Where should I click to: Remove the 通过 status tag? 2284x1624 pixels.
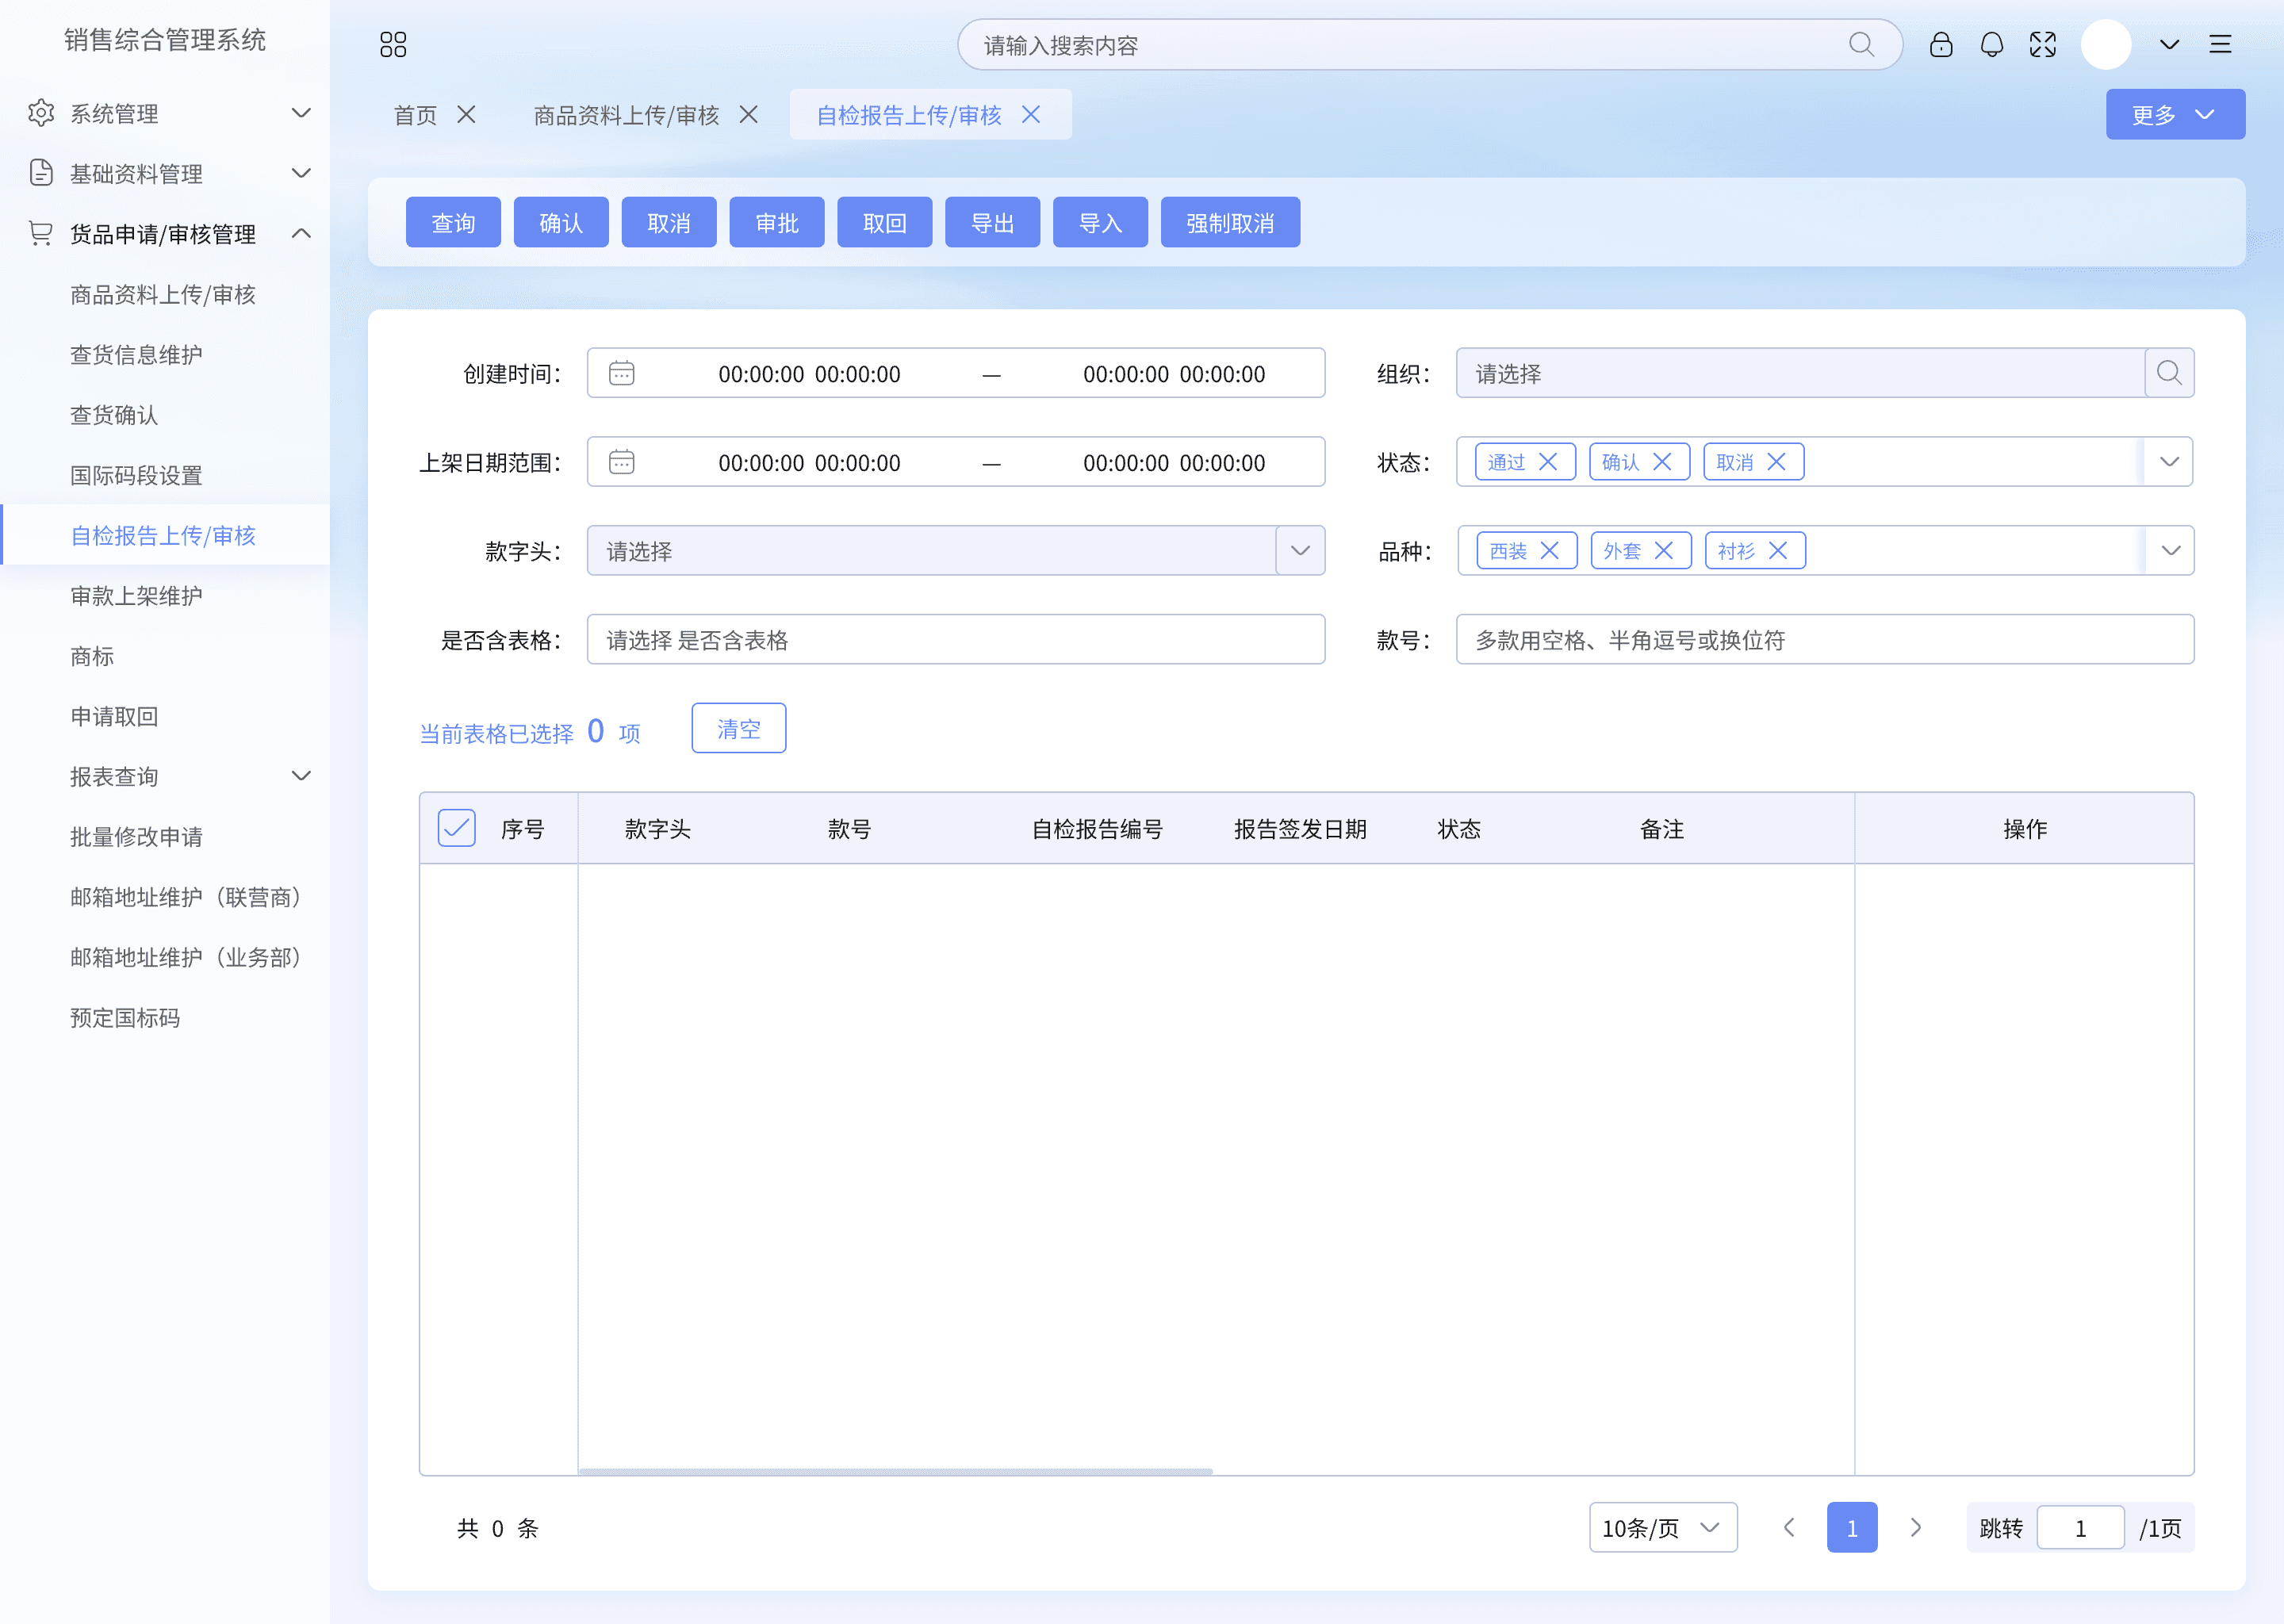click(1548, 462)
